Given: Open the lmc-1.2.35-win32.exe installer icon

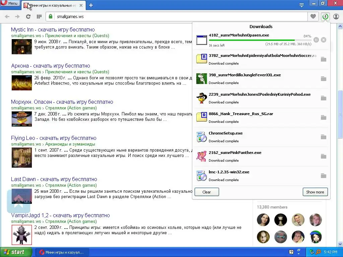Looking at the screenshot, I should click(201, 176).
